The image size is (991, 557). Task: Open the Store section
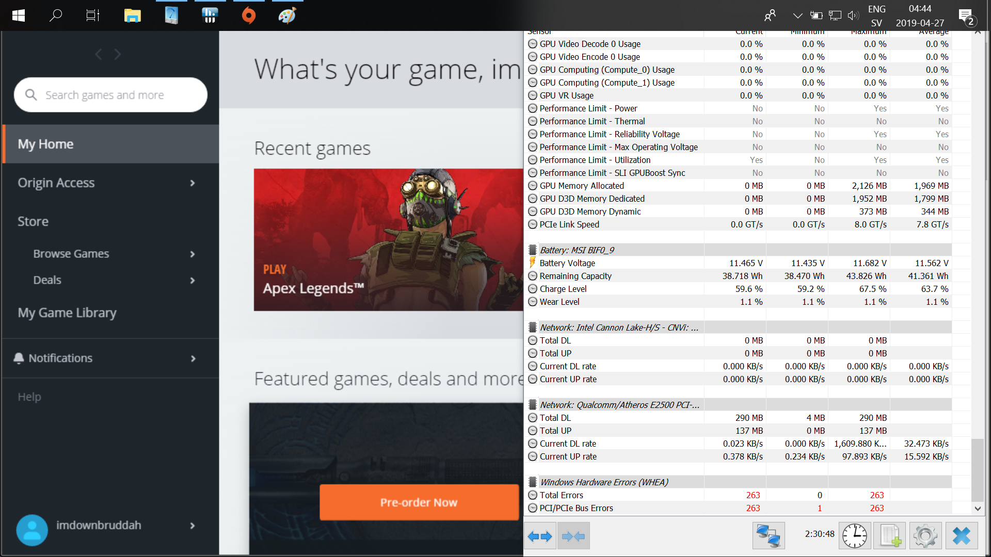(33, 221)
